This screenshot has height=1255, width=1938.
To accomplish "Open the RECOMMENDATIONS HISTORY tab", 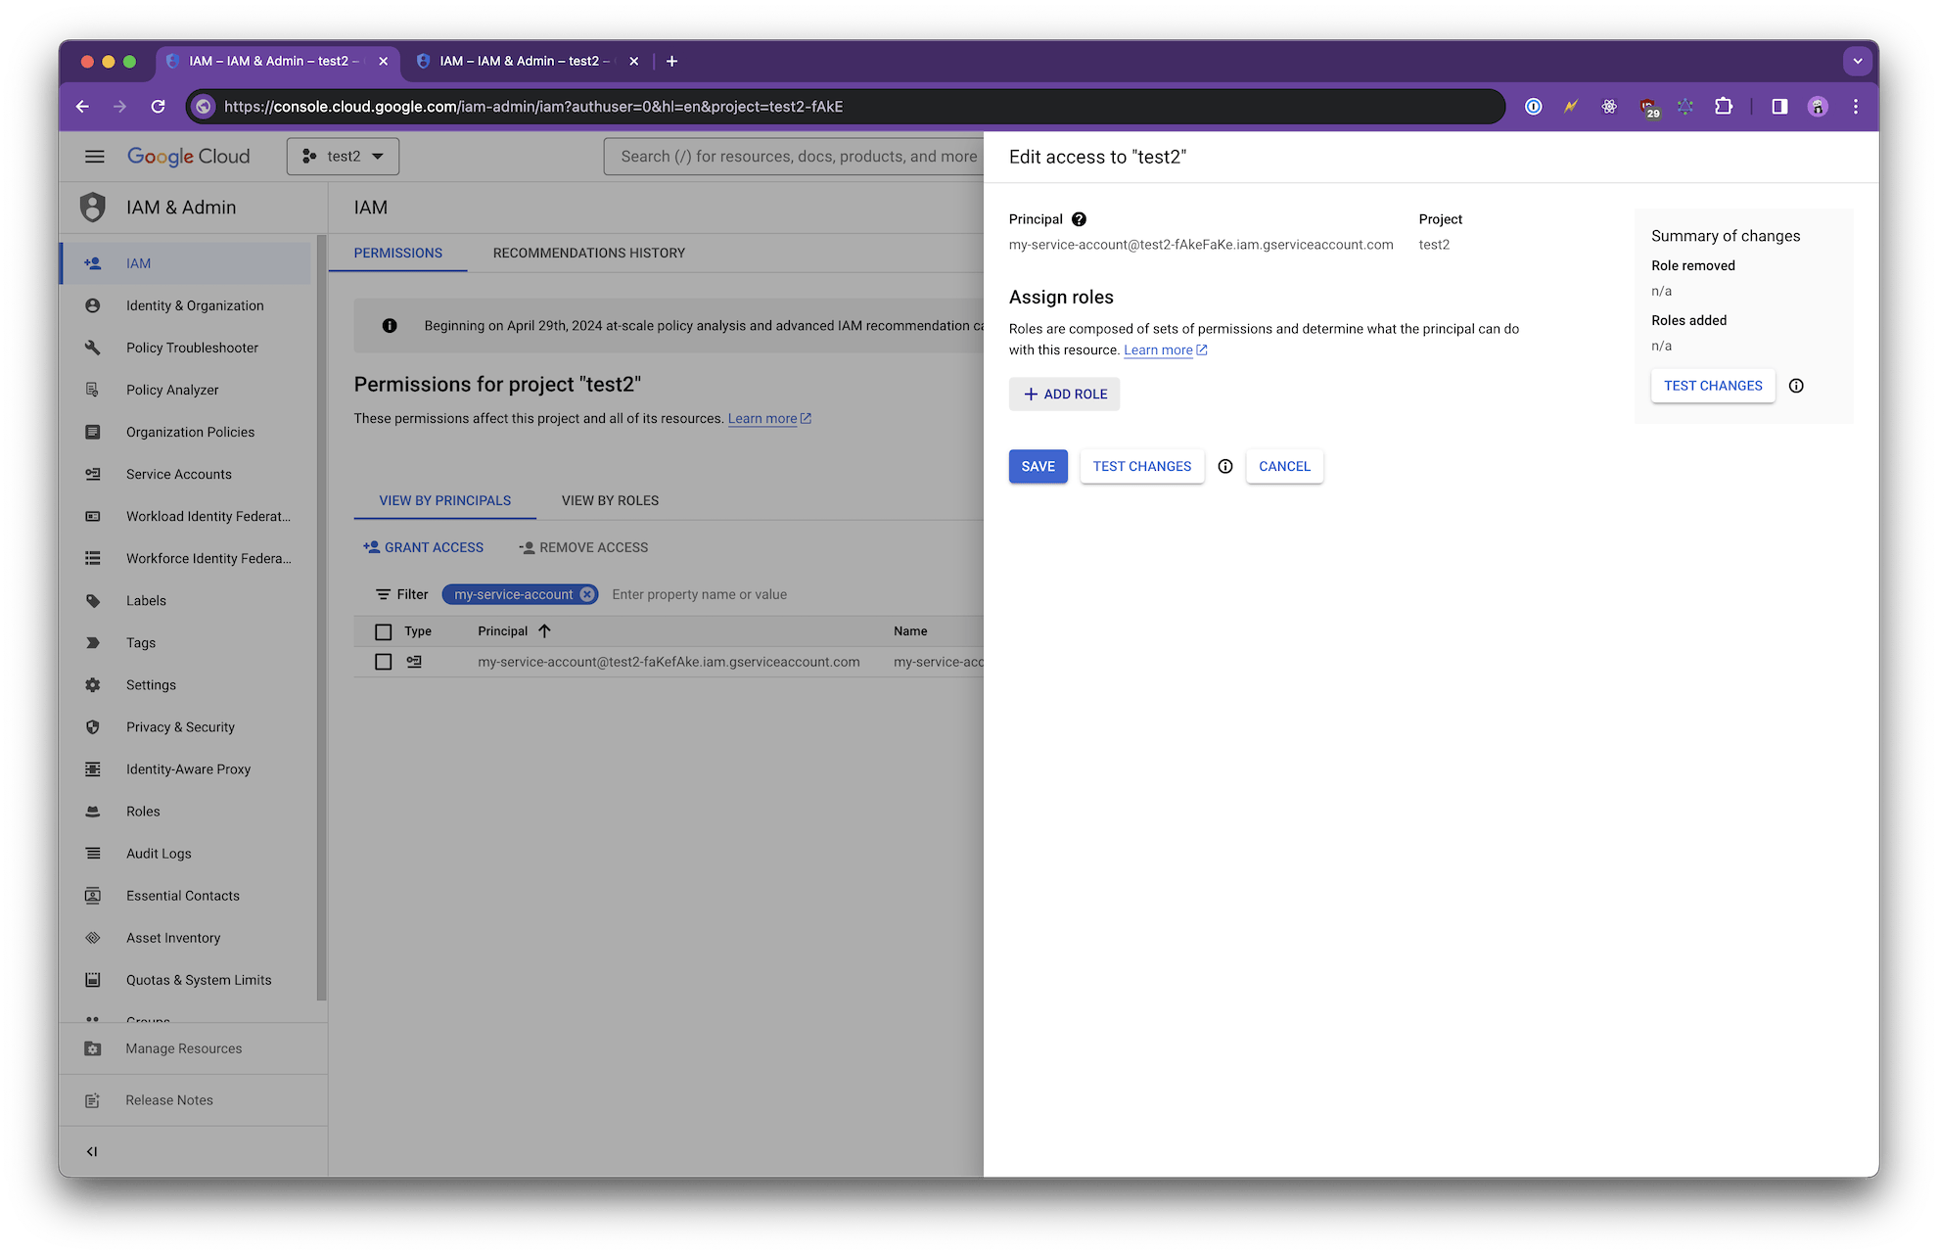I will (588, 253).
